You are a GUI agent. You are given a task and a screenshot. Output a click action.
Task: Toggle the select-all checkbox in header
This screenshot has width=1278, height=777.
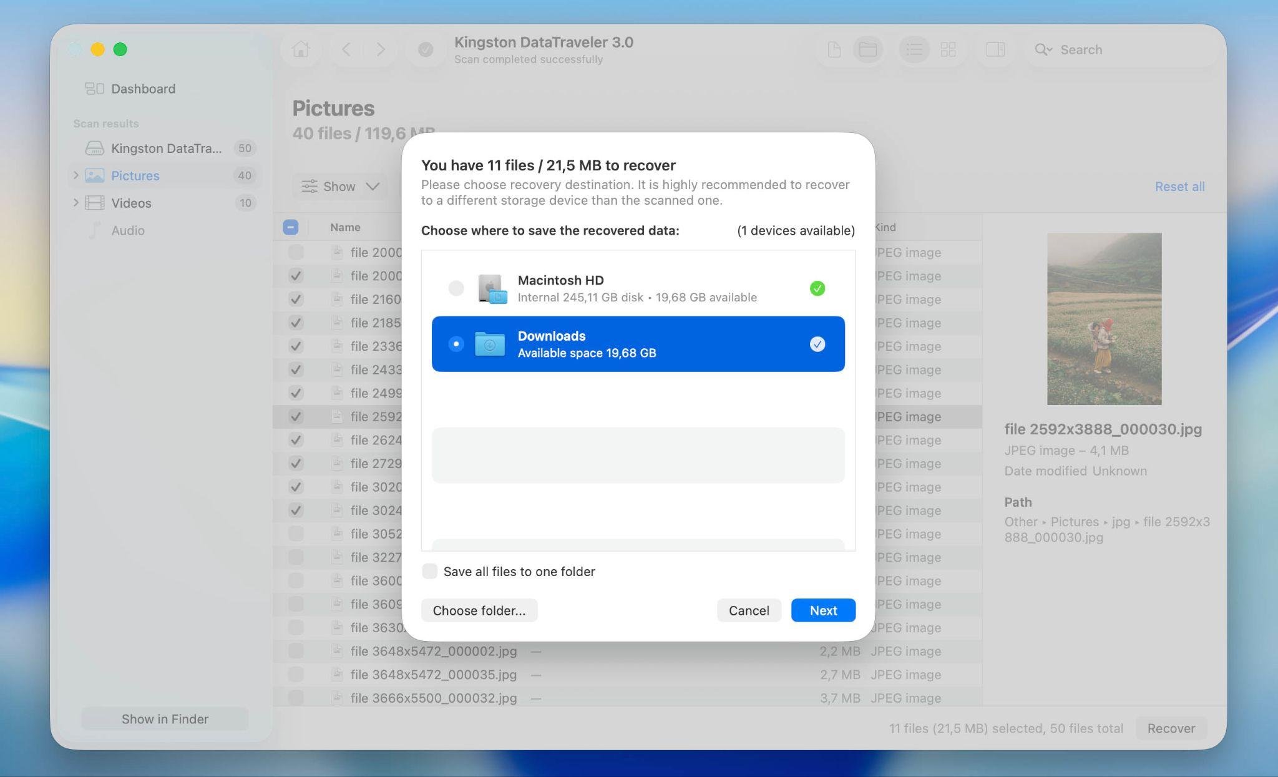pyautogui.click(x=290, y=227)
